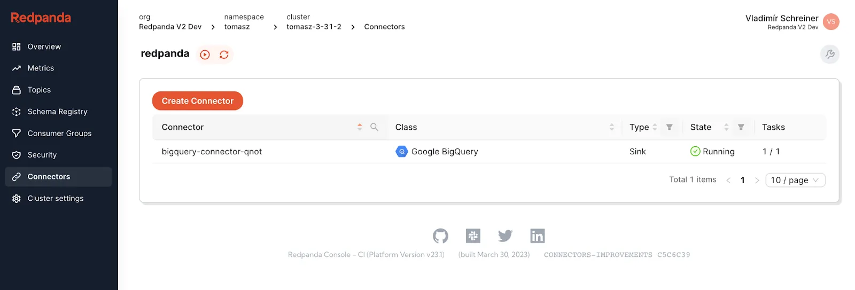Click the 1 / 1 tasks cell

pos(771,152)
